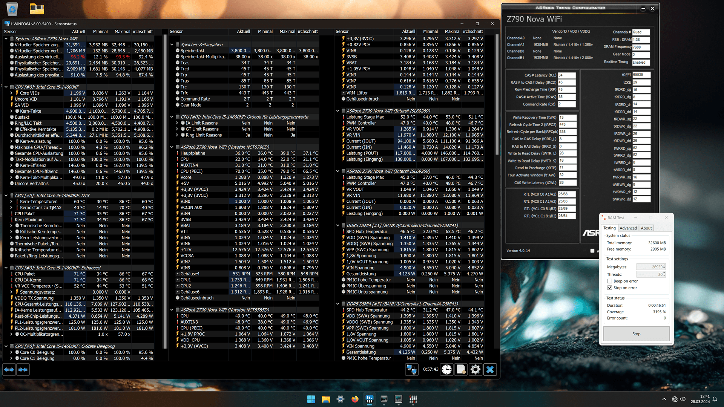Viewport: 724px width, 407px height.
Task: Stop the running RAM Test
Action: tap(636, 334)
